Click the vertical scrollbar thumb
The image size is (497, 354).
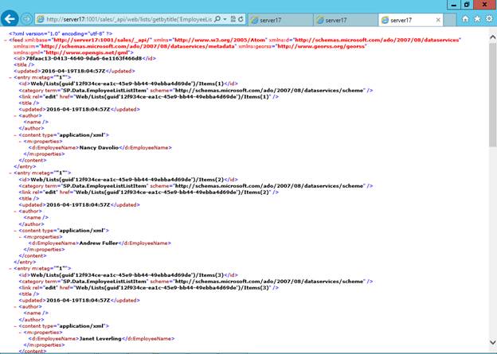coord(492,94)
